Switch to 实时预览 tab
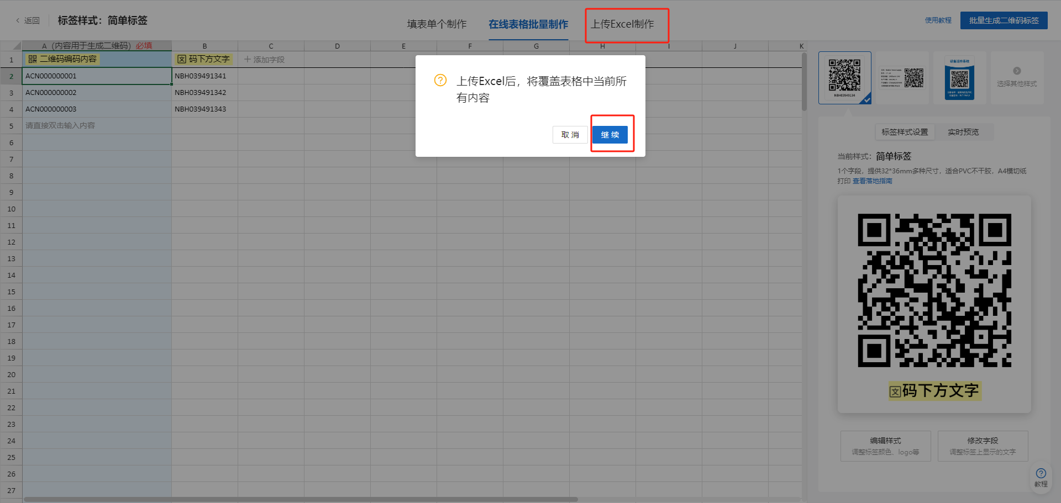This screenshot has height=503, width=1061. pos(963,132)
